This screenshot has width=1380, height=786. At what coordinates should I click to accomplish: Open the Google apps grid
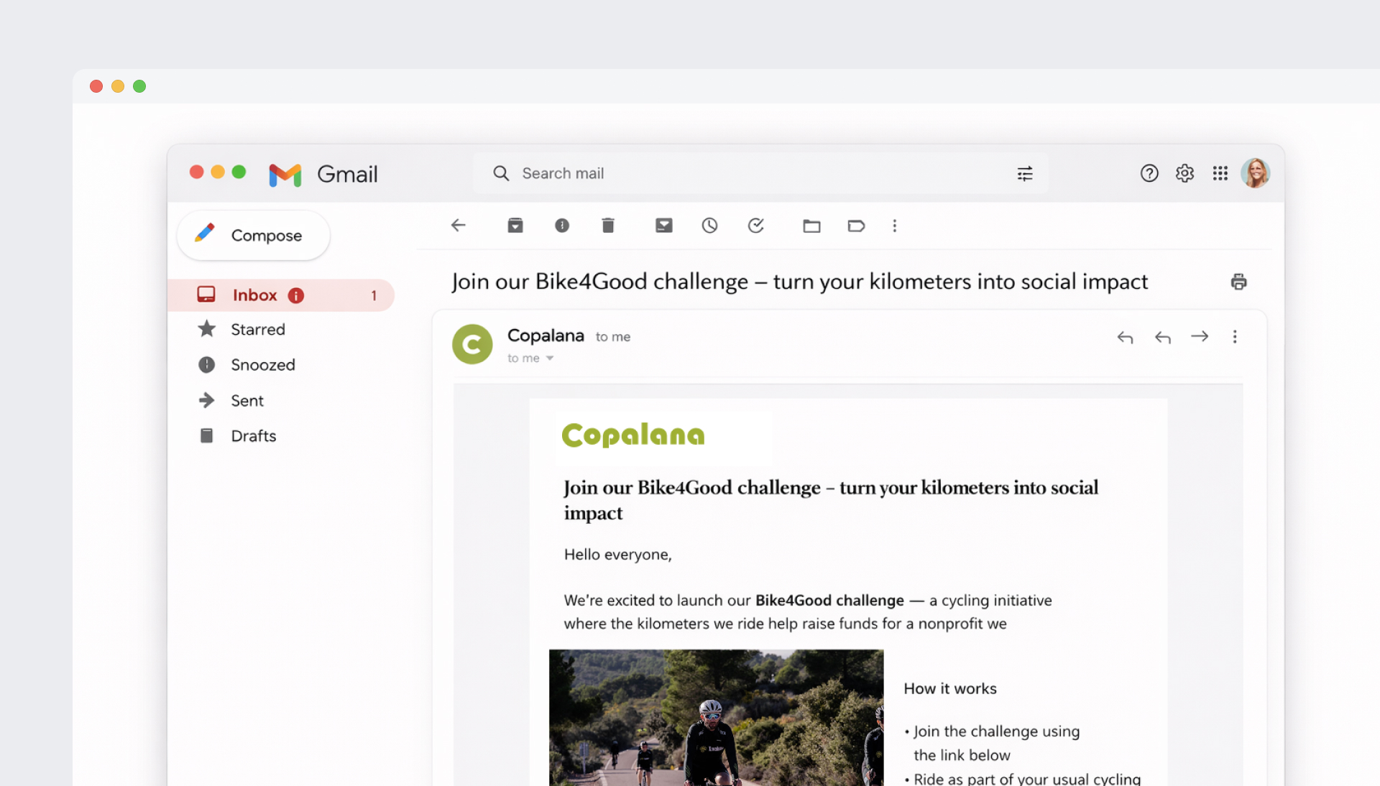tap(1220, 173)
